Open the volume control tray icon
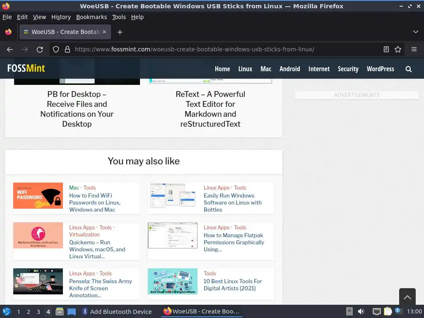The width and height of the screenshot is (424, 318). tap(361, 311)
